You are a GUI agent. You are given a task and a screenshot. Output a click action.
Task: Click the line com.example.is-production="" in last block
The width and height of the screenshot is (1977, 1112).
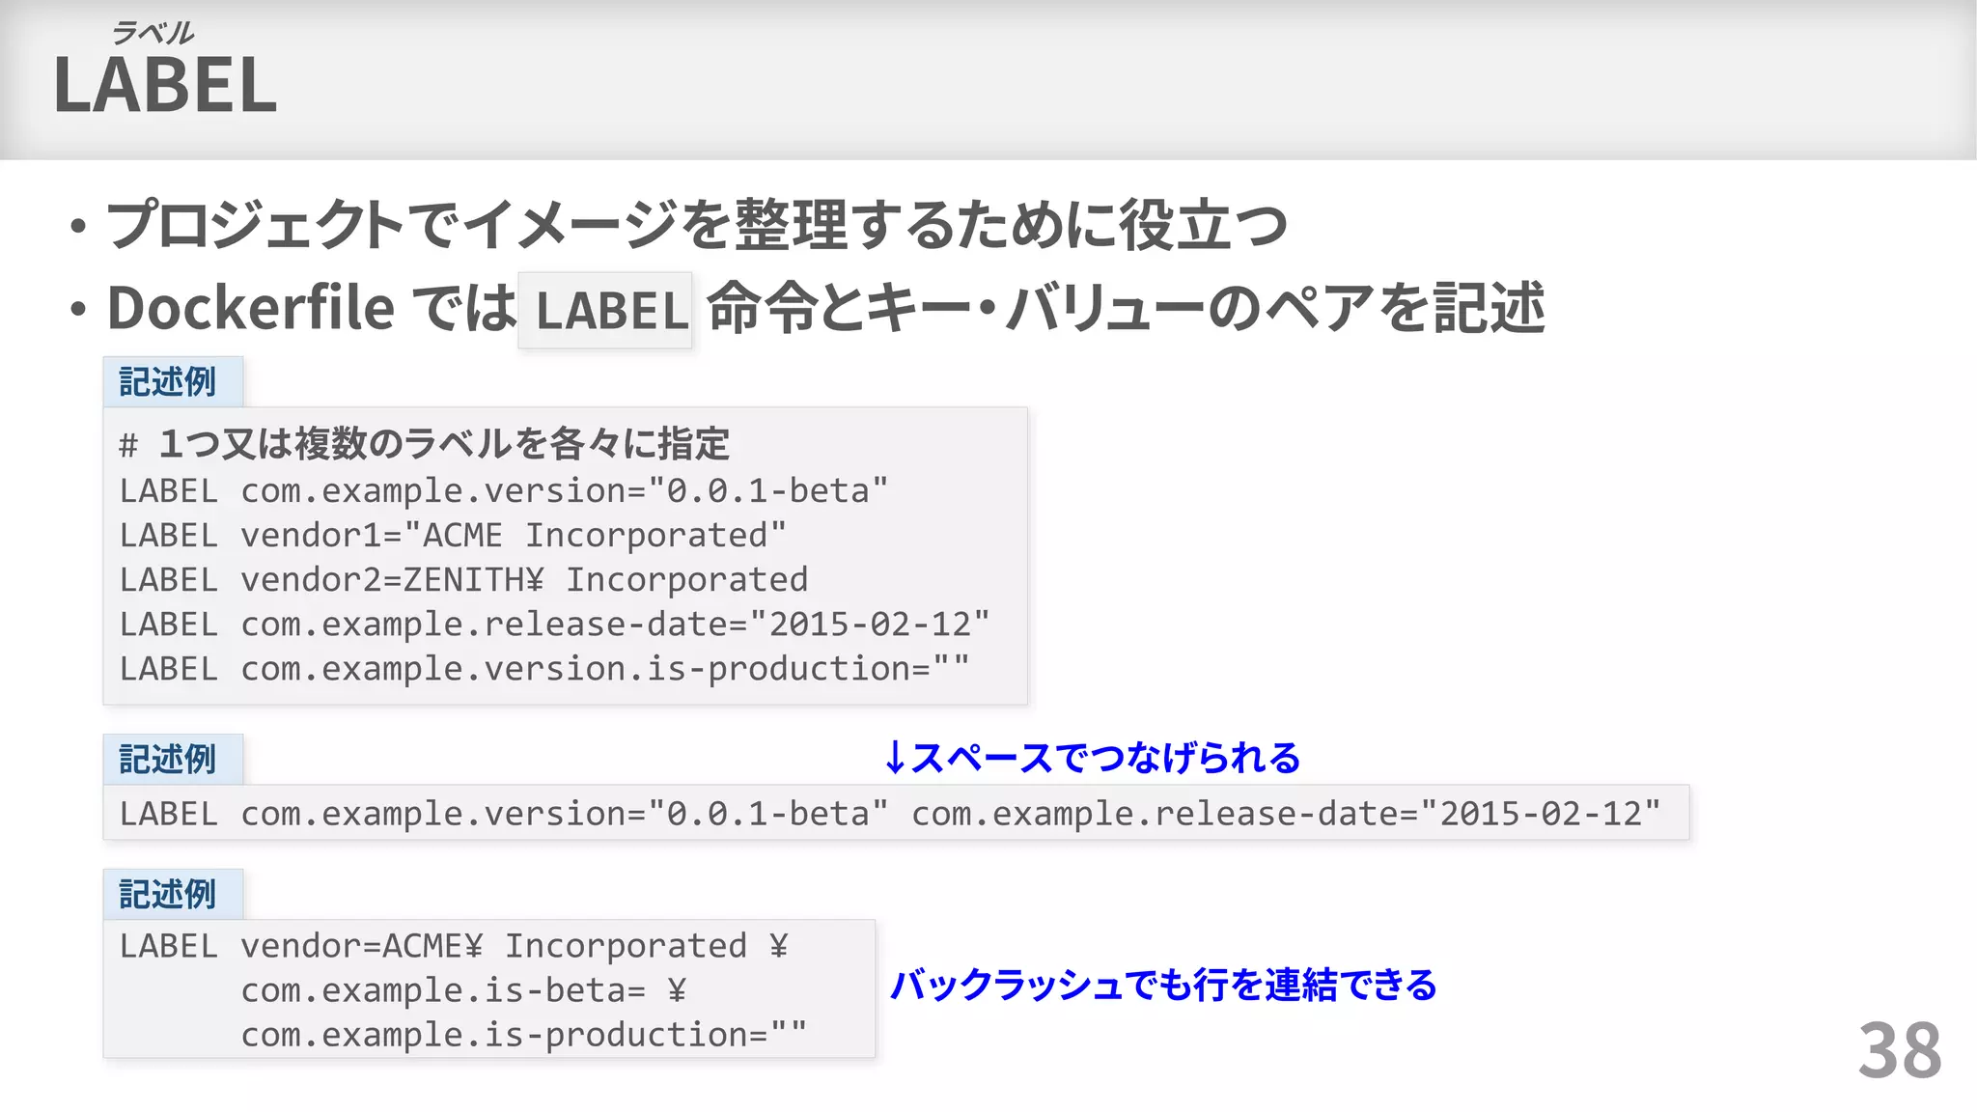tap(523, 1034)
